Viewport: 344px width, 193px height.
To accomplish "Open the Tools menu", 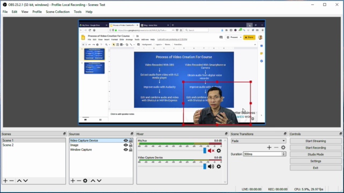I will pos(77,12).
